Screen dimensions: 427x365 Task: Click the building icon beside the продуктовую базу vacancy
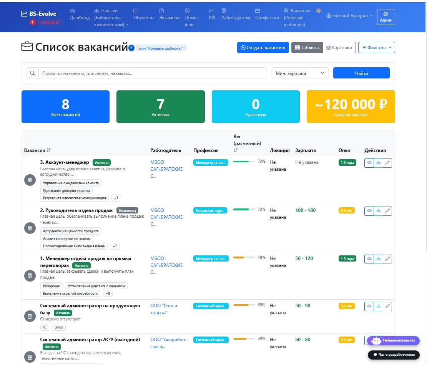[30, 316]
